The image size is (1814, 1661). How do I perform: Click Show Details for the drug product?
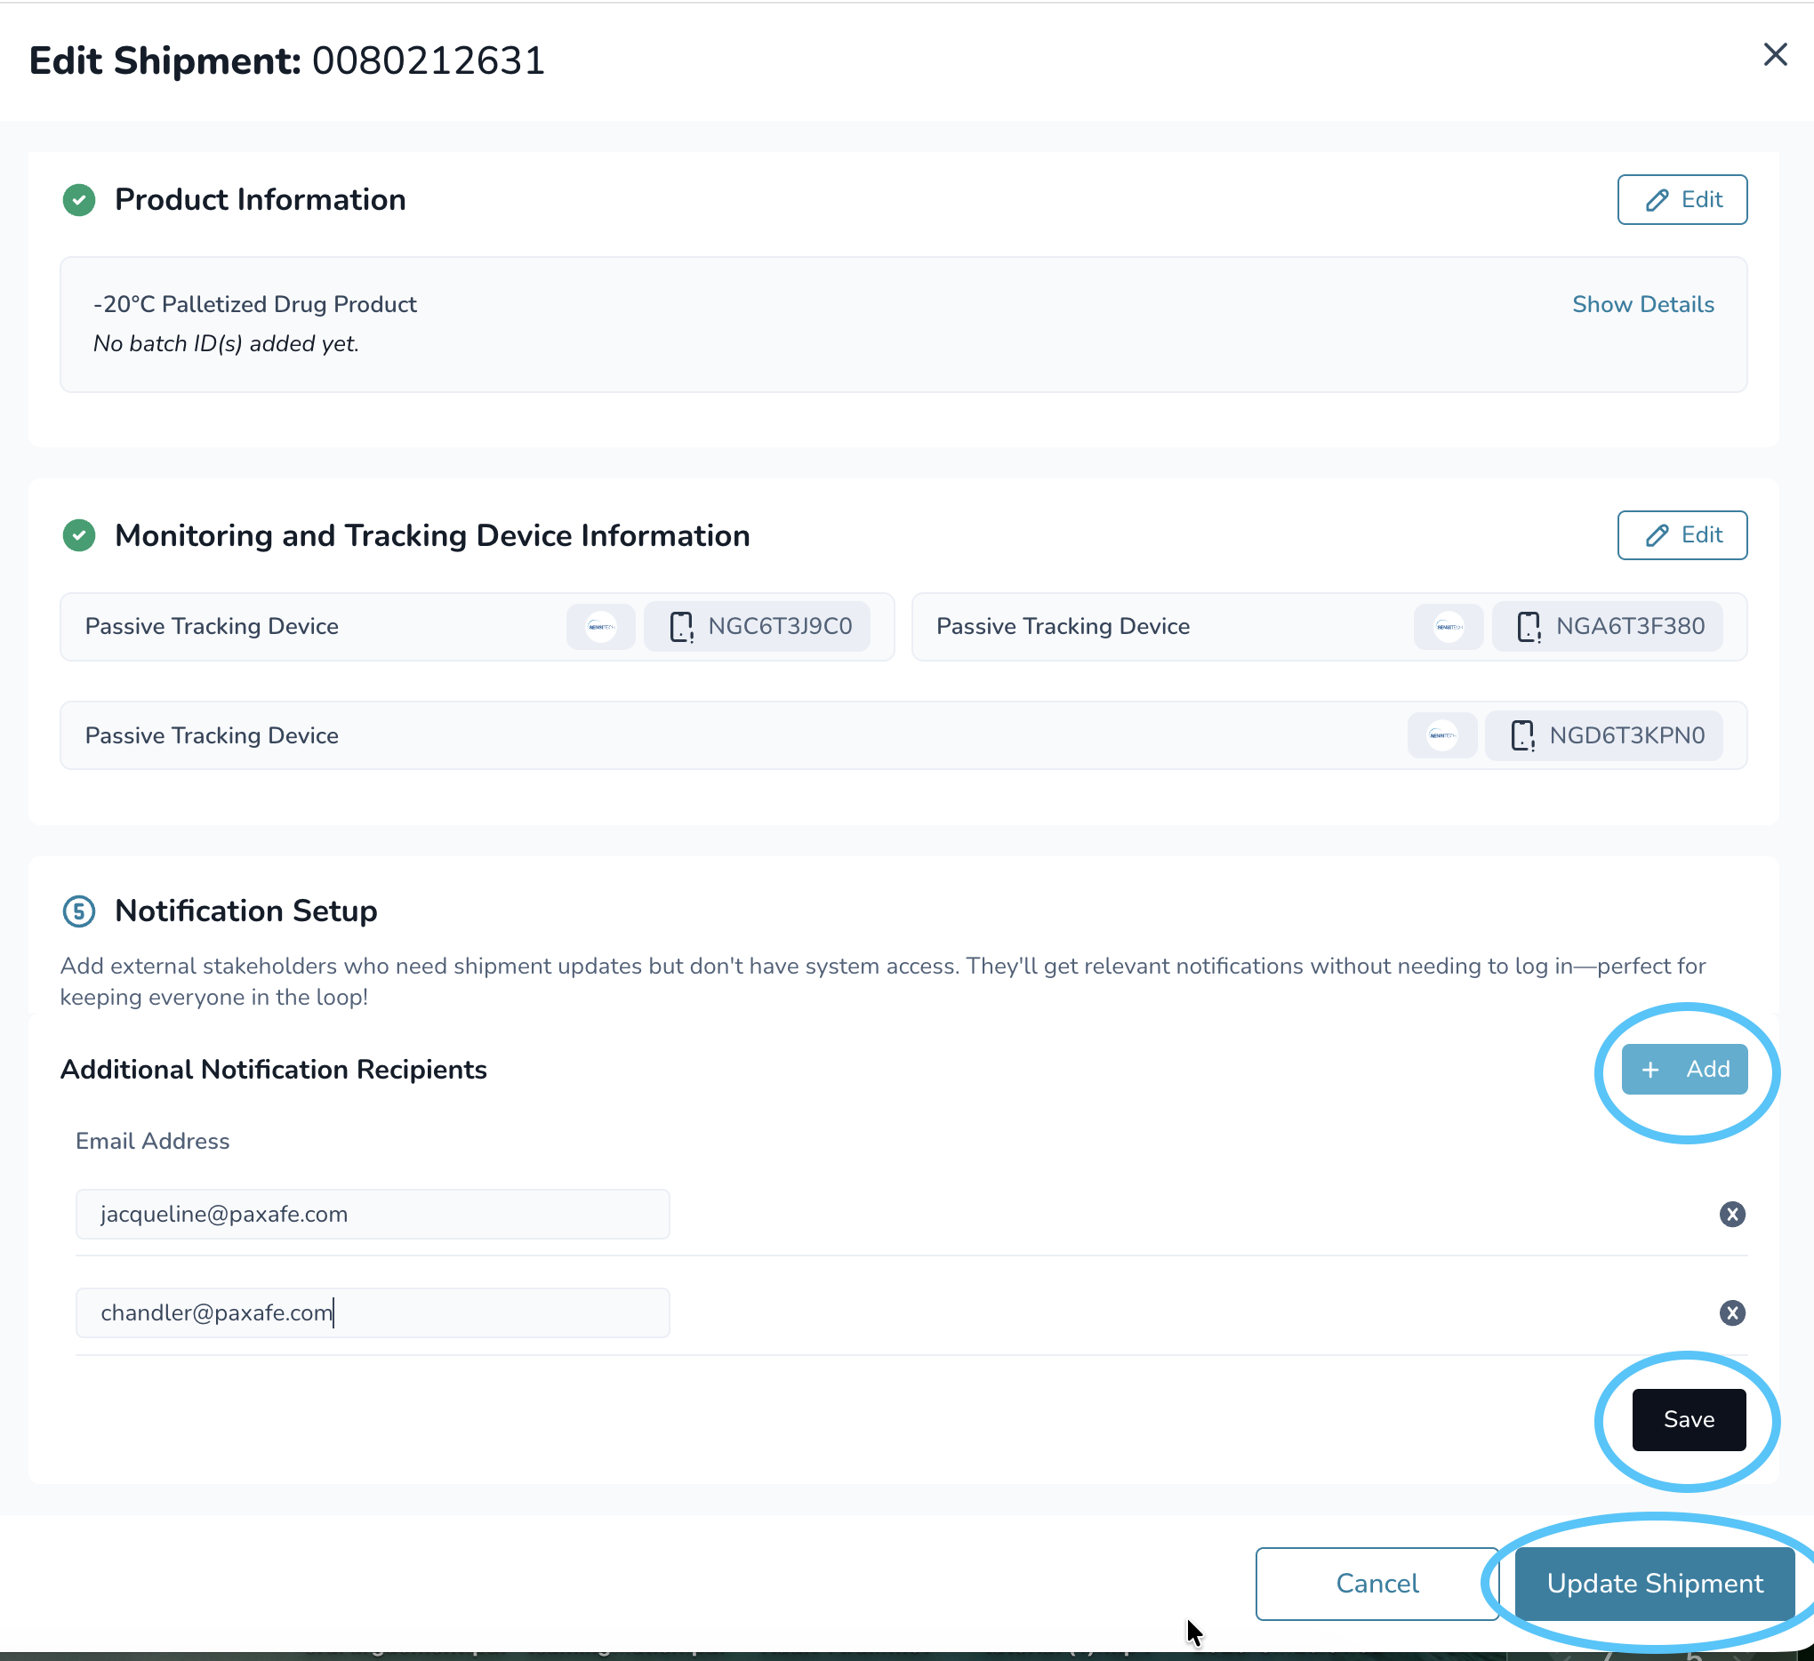1642,304
